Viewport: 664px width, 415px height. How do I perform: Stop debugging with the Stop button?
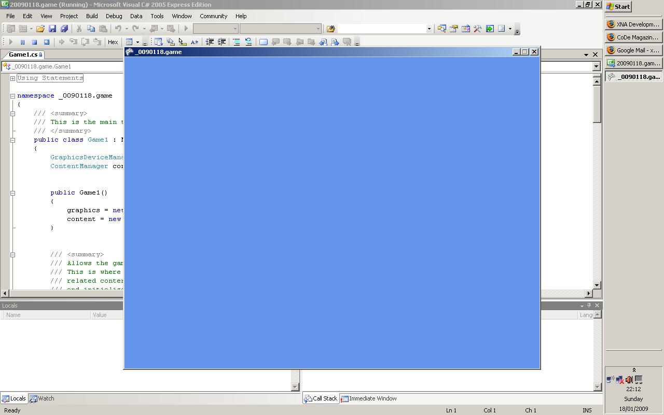coord(34,42)
